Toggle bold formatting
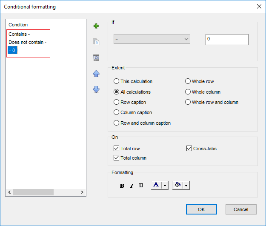The height and width of the screenshot is (226, 266). click(x=122, y=186)
